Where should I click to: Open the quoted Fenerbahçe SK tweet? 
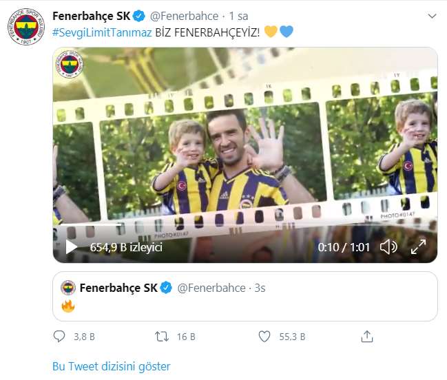(x=276, y=304)
